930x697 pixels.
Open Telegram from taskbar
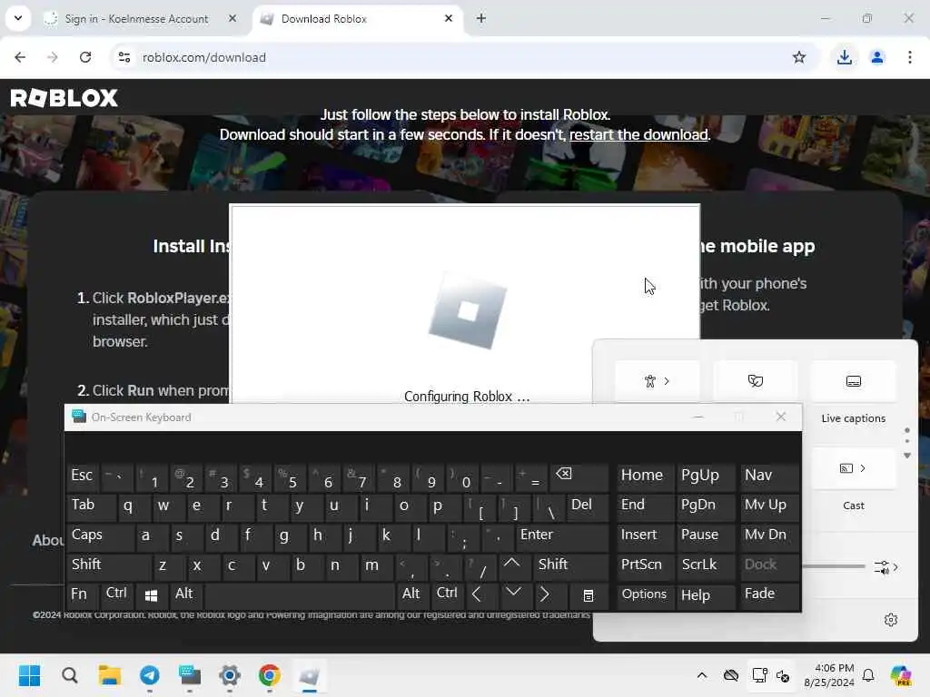click(x=150, y=675)
